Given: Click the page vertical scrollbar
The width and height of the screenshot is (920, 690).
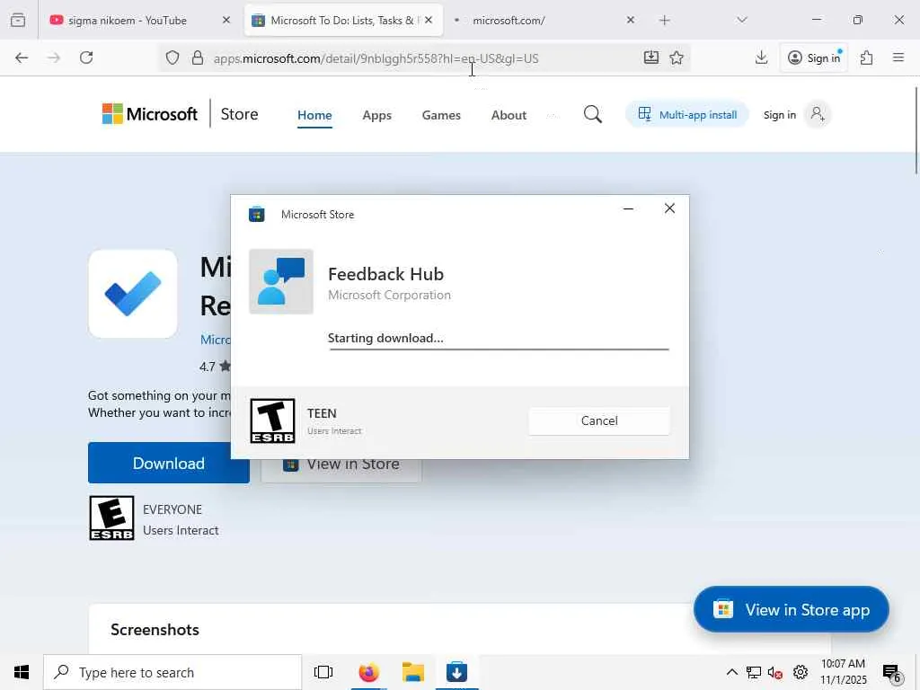Looking at the screenshot, I should [916, 130].
